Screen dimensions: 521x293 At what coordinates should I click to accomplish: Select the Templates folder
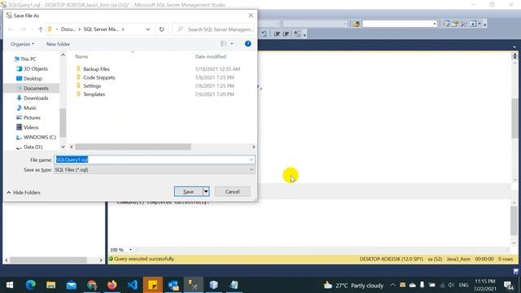pos(94,94)
